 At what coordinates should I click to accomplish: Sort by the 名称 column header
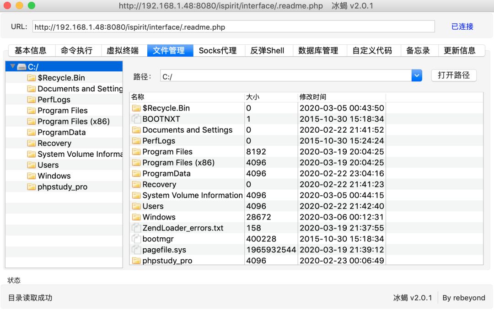click(x=187, y=97)
